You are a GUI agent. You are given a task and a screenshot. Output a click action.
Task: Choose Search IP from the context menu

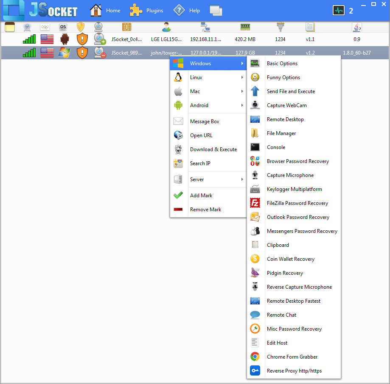tap(200, 163)
